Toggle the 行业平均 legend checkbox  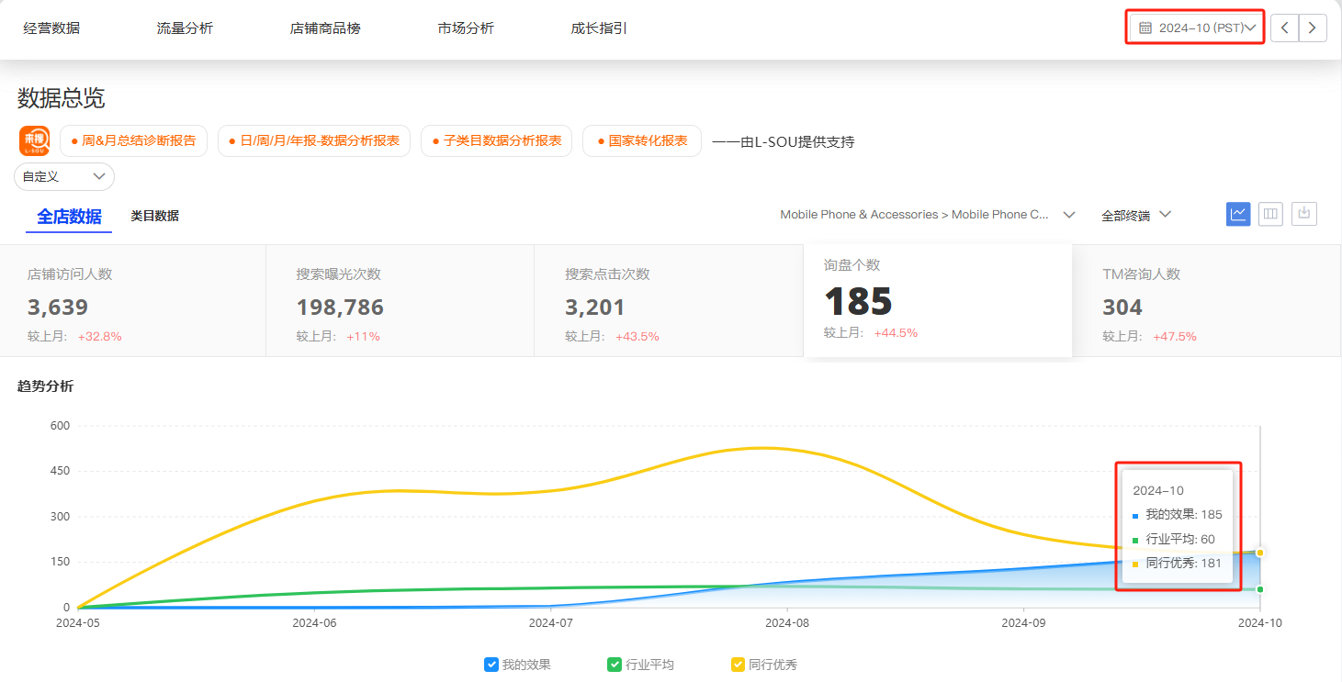pos(615,665)
